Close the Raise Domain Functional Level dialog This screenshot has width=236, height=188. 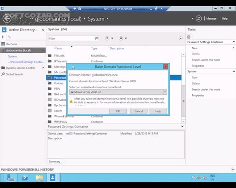pos(166,66)
